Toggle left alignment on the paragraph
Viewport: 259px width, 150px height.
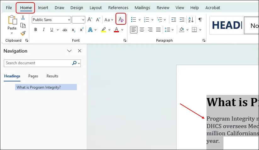click(x=134, y=30)
